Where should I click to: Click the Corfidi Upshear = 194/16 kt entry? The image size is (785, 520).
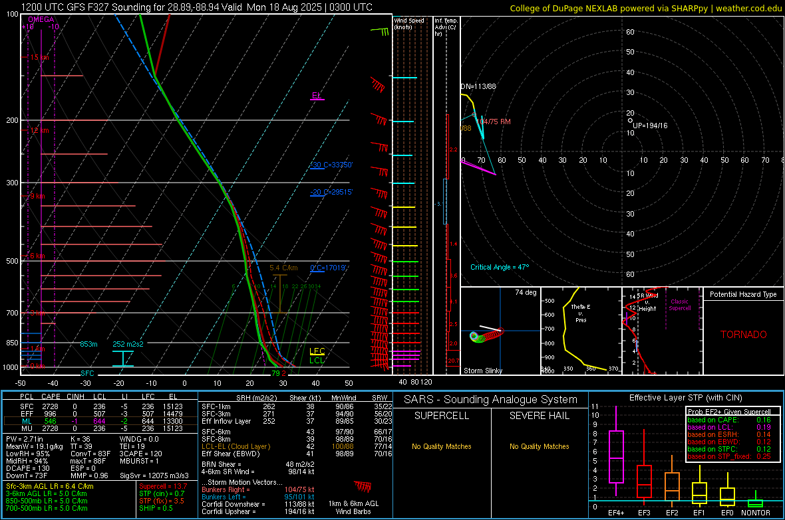258,511
